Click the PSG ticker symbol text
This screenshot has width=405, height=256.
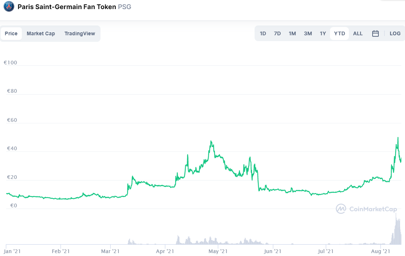pyautogui.click(x=125, y=7)
